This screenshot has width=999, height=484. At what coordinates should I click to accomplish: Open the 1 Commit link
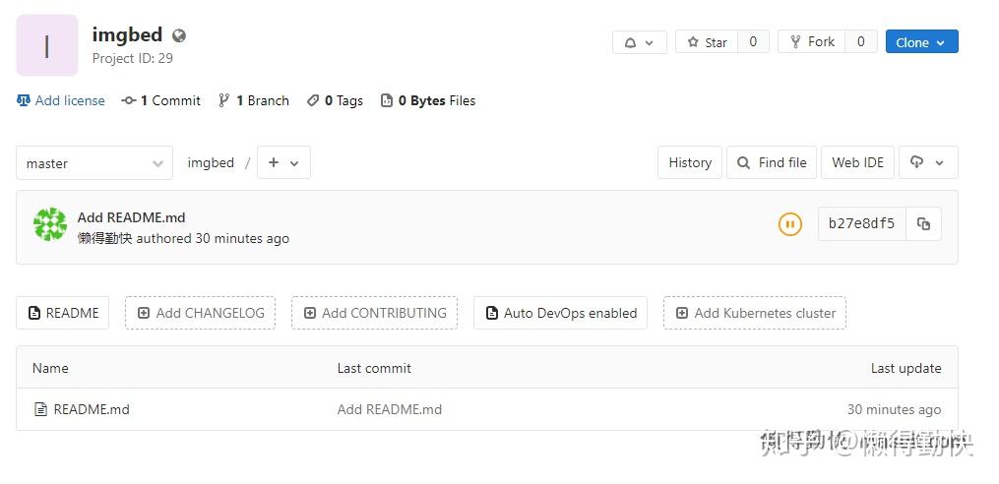pyautogui.click(x=161, y=100)
